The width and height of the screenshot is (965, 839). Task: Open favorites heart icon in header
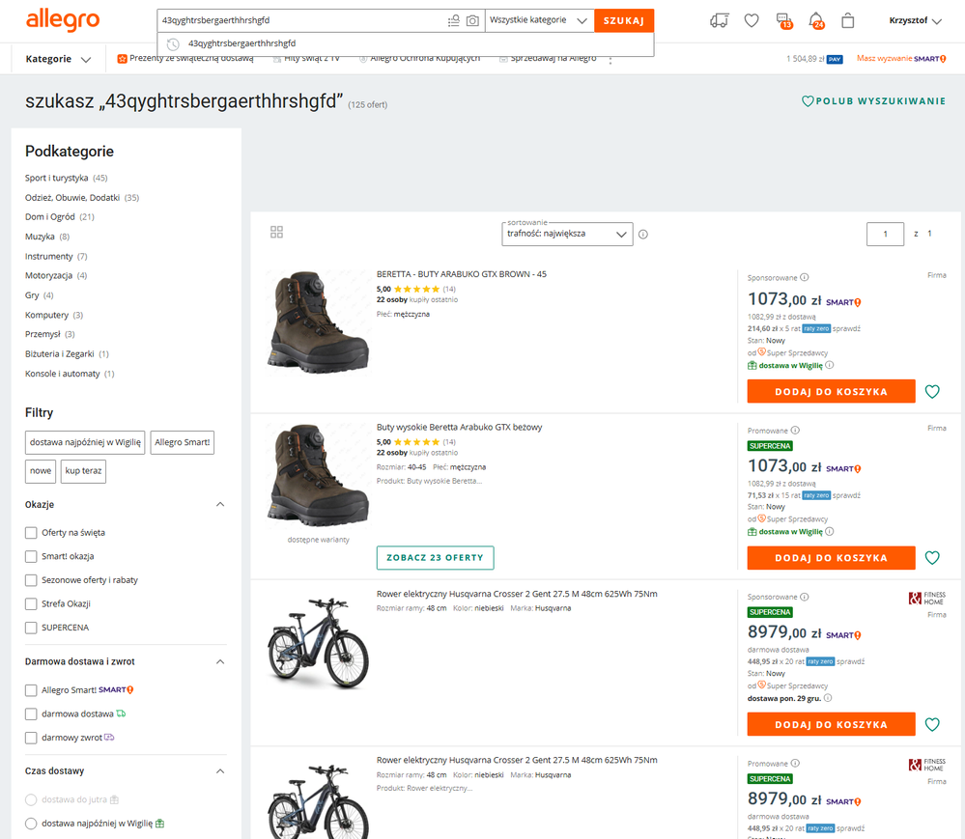click(752, 20)
